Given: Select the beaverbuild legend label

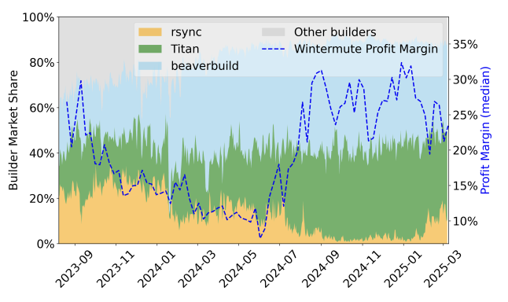Looking at the screenshot, I should pos(204,66).
